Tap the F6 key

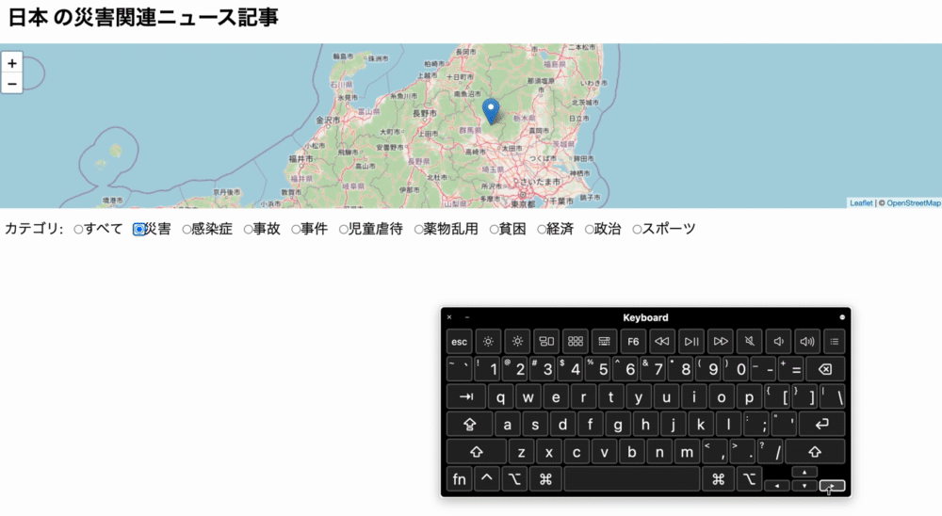pyautogui.click(x=633, y=341)
